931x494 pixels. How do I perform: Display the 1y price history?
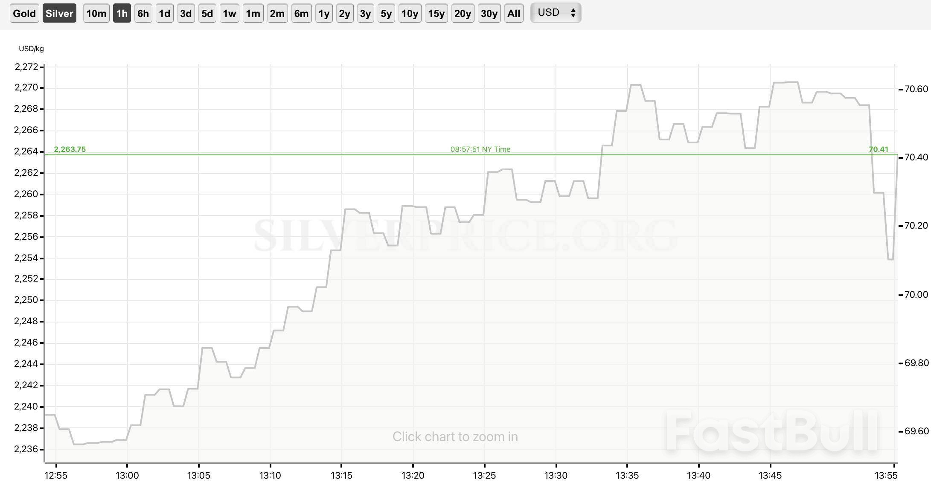point(324,14)
